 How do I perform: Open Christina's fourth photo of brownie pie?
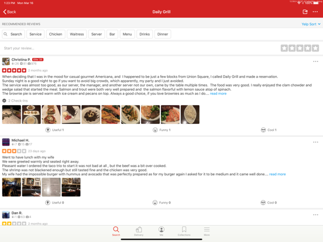(x=71, y=115)
